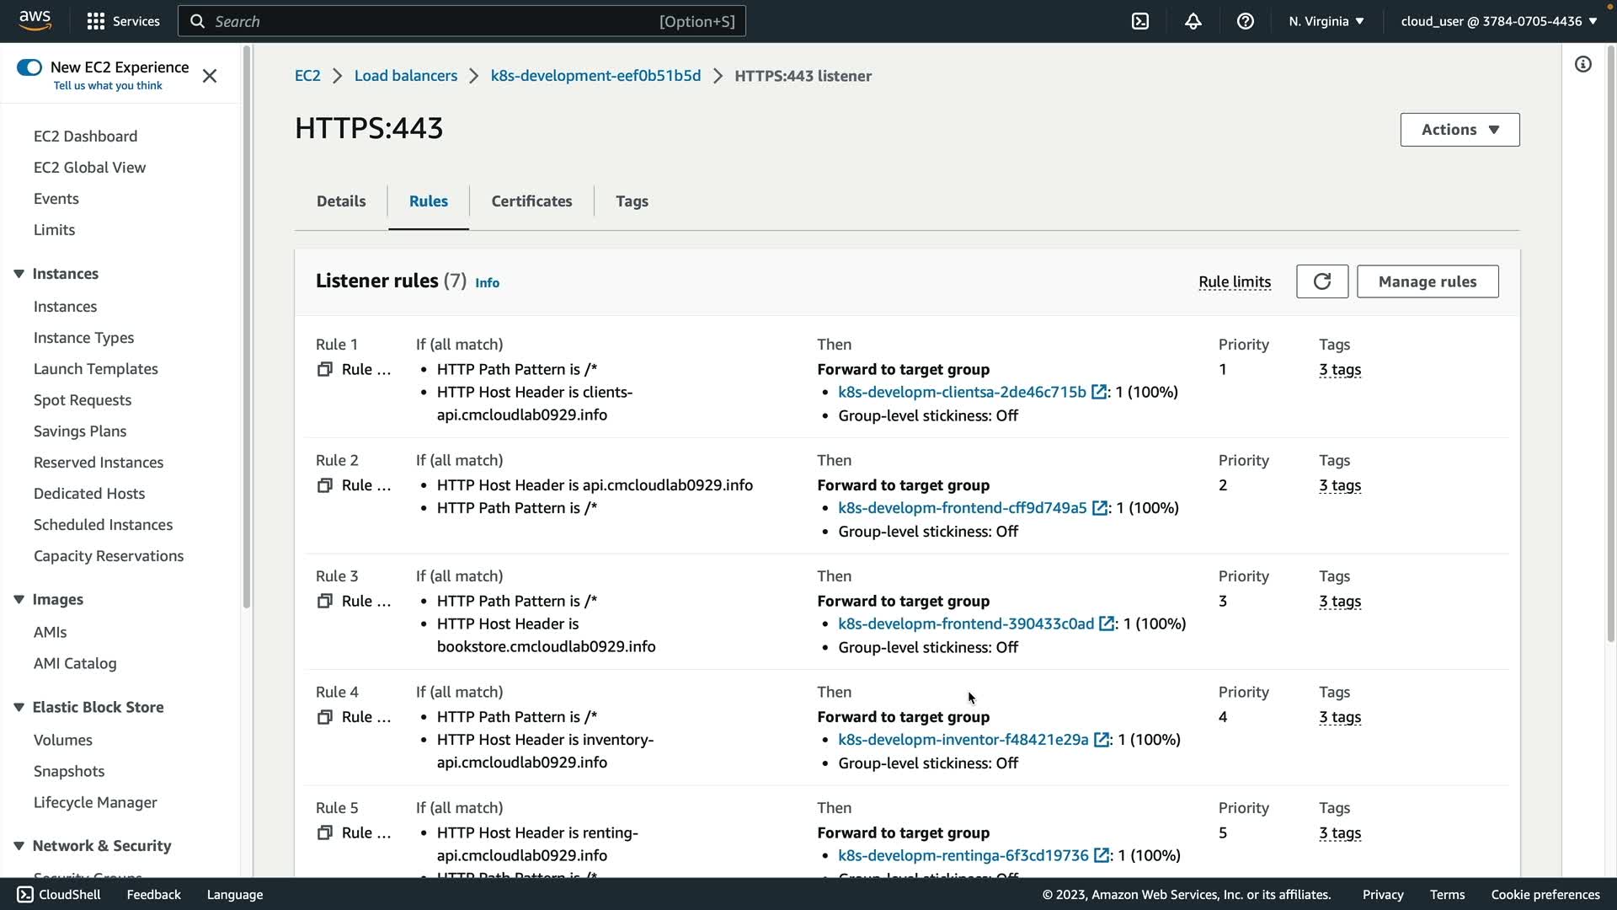Open the N. Virginia region dropdown

coord(1326,21)
